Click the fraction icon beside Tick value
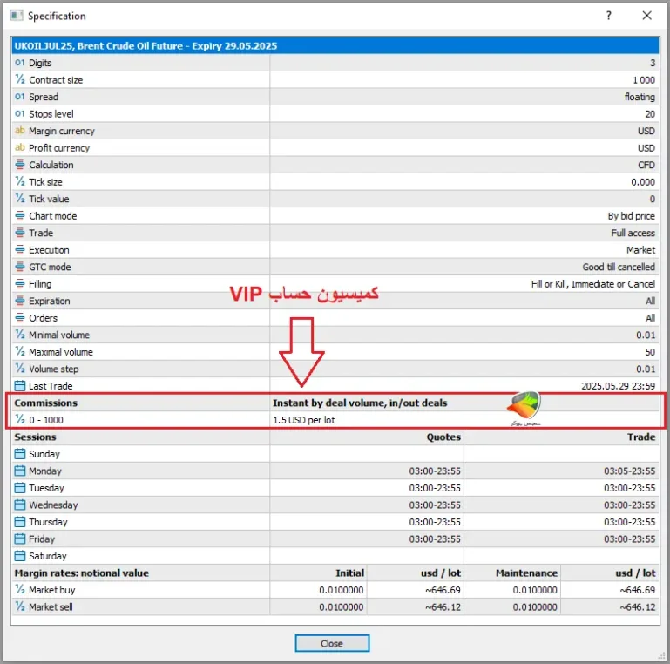Viewport: 670px width, 664px height. [x=20, y=199]
